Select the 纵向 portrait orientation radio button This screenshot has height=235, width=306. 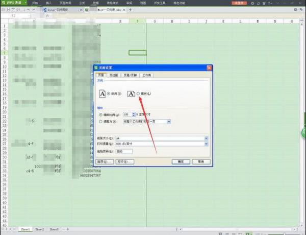[x=109, y=93]
